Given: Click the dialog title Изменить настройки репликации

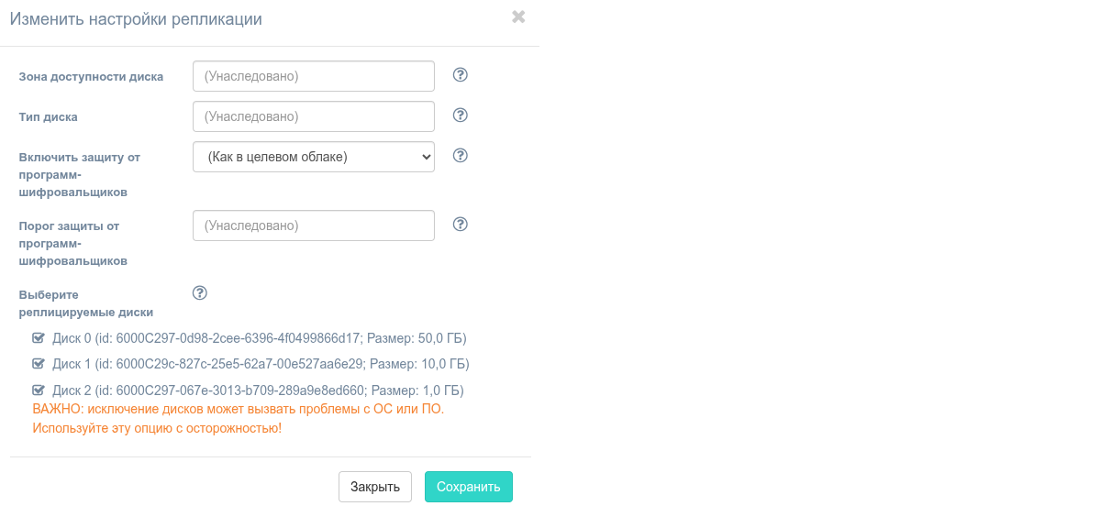Looking at the screenshot, I should point(136,19).
